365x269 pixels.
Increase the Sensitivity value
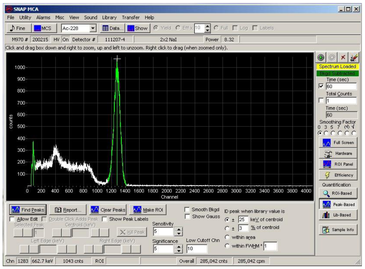tap(179, 229)
